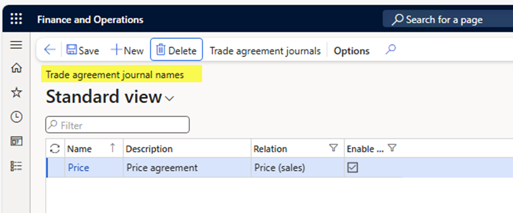
Task: Go to Home from sidebar
Action: 16,68
